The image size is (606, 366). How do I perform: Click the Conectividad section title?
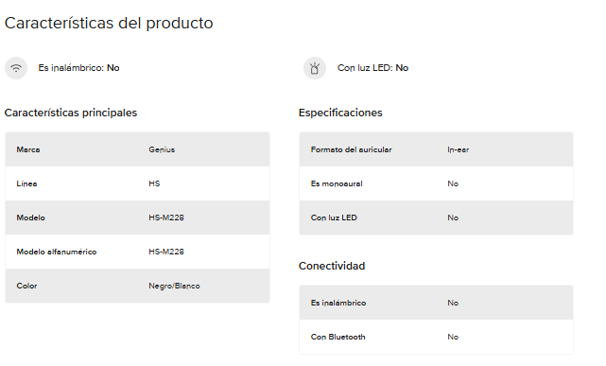pos(332,266)
